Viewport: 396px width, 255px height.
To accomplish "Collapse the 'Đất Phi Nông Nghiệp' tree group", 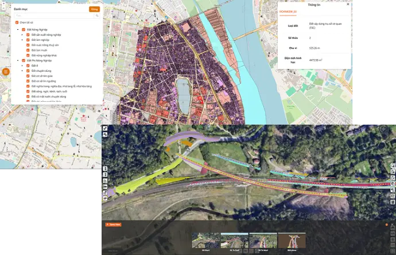I will pyautogui.click(x=17, y=60).
